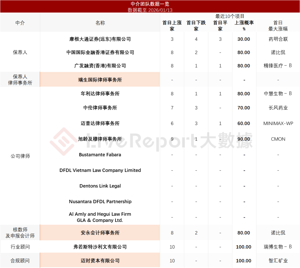Screen dimensions: 300x268
Task: Select 瑞生国际律师事务所 highlighted name cell
Action: [100, 80]
